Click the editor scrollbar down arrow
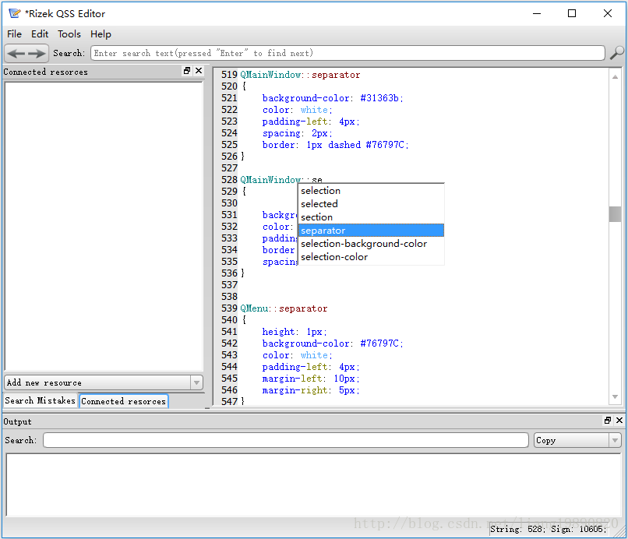The height and width of the screenshot is (539, 628). point(615,396)
